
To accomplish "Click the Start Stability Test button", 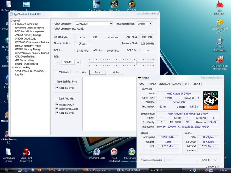I will (67, 82).
